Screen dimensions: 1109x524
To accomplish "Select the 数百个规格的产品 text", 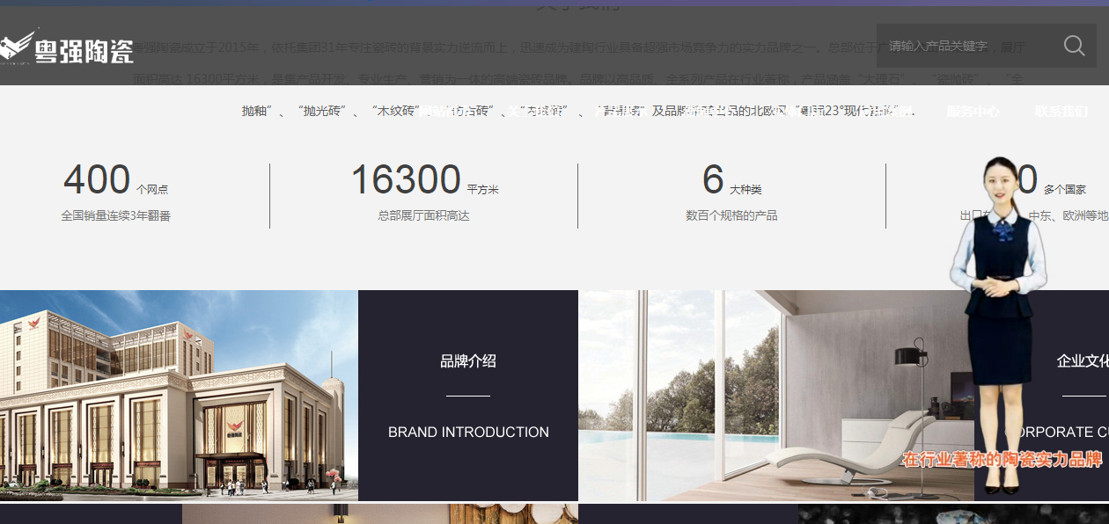I will [x=731, y=215].
